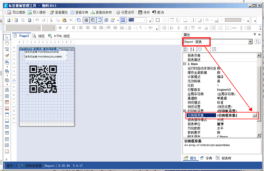Viewport: 264px width, 171px height.
Task: Switch to the 报表树 report tree bottom tab
Action: click(x=223, y=158)
